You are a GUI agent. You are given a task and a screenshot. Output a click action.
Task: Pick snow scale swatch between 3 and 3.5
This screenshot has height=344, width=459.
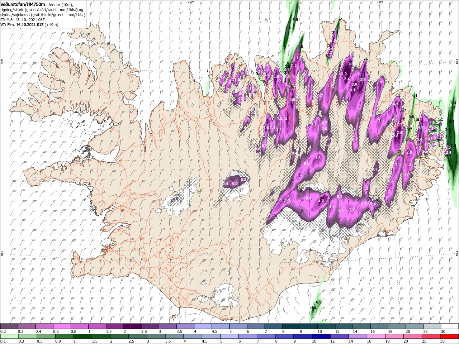pyautogui.click(x=167, y=326)
